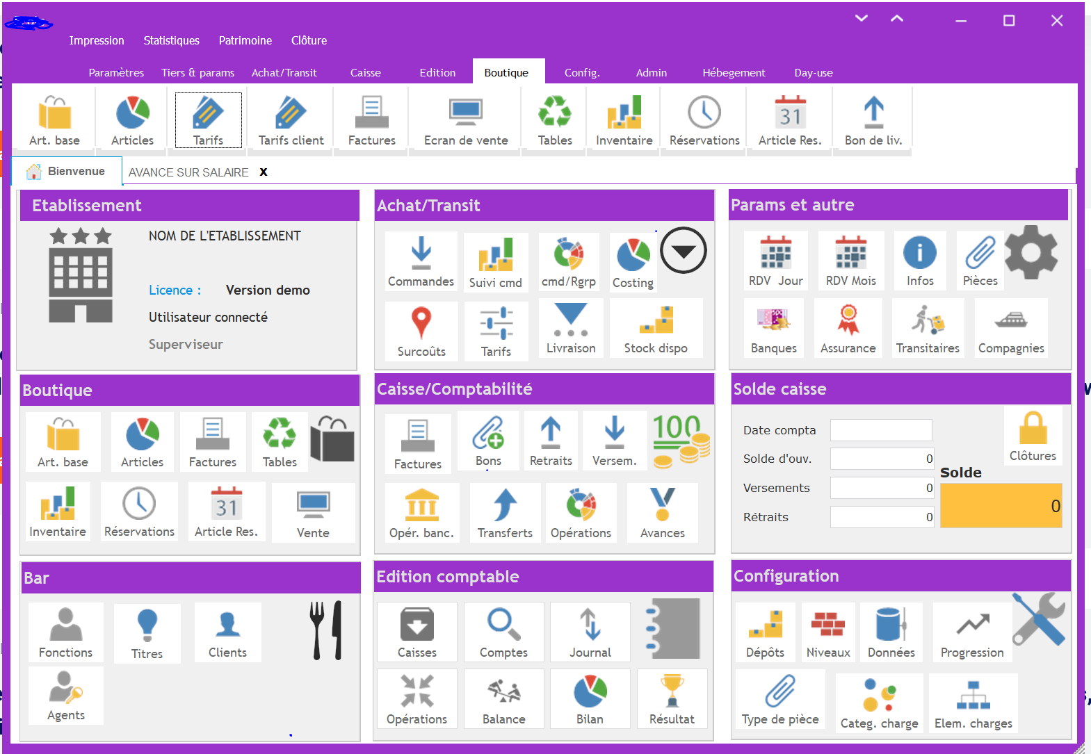Close the AVANCE SUR SALAIRE tab
The width and height of the screenshot is (1091, 754).
pos(264,172)
